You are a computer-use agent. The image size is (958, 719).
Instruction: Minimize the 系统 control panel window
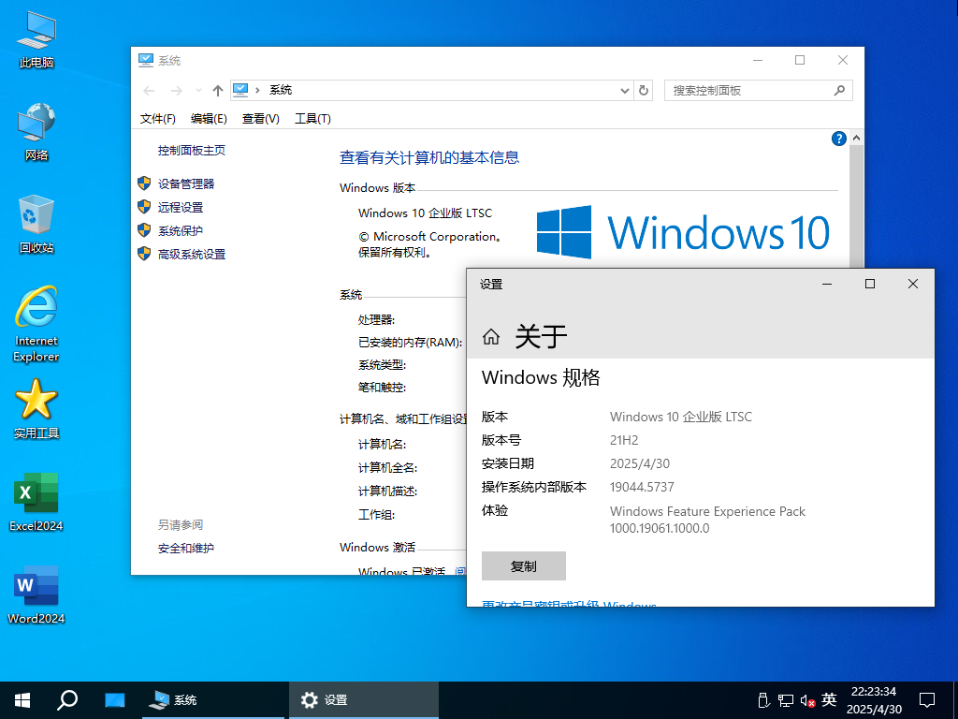pyautogui.click(x=758, y=60)
